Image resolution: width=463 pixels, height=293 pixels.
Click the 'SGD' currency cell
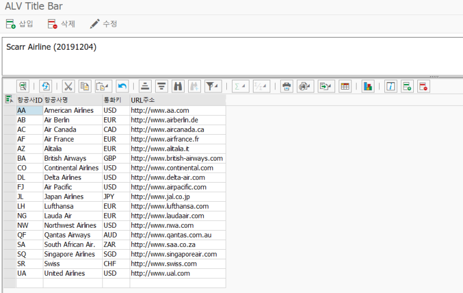pos(116,254)
